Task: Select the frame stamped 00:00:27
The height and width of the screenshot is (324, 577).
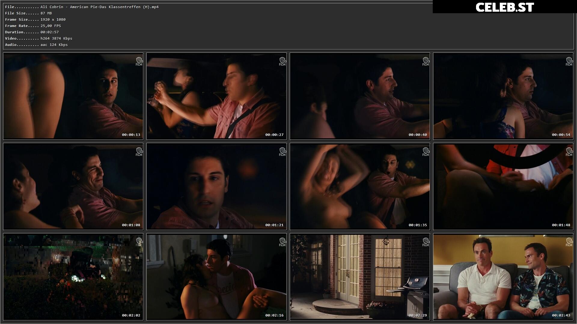Action: (x=216, y=96)
